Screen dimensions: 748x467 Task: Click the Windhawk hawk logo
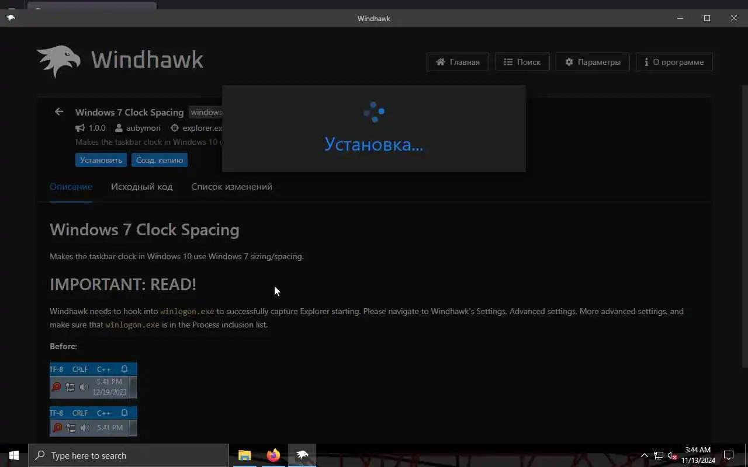58,61
